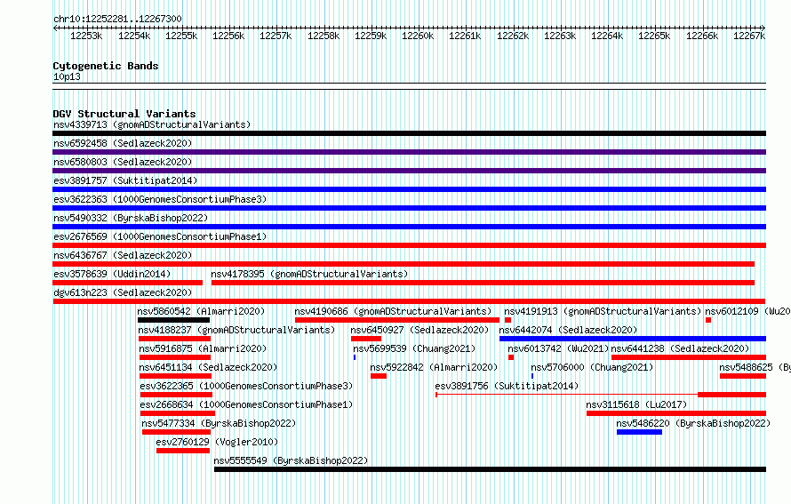This screenshot has width=791, height=504.
Task: Open nsv5555549 (ByrskaBishop2022) label
Action: point(292,460)
